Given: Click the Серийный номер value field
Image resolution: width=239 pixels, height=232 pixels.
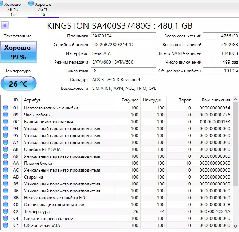Looking at the screenshot, I should click(x=122, y=45).
